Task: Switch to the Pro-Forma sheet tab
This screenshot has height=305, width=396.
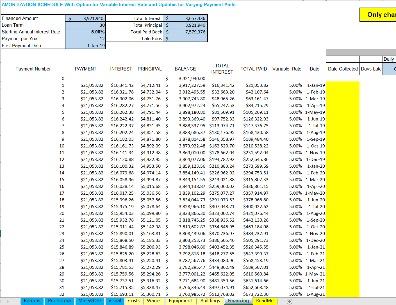Action: coord(59,301)
